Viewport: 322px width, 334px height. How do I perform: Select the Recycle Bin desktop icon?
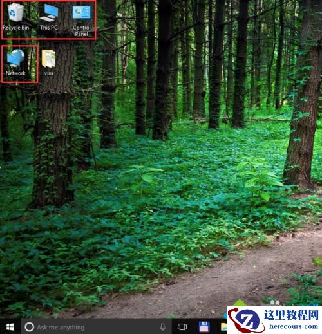tap(15, 17)
